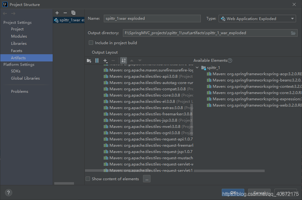The width and height of the screenshot is (302, 200).
Task: Select tiles-el:3.0.8 library row
Action: 148,102
